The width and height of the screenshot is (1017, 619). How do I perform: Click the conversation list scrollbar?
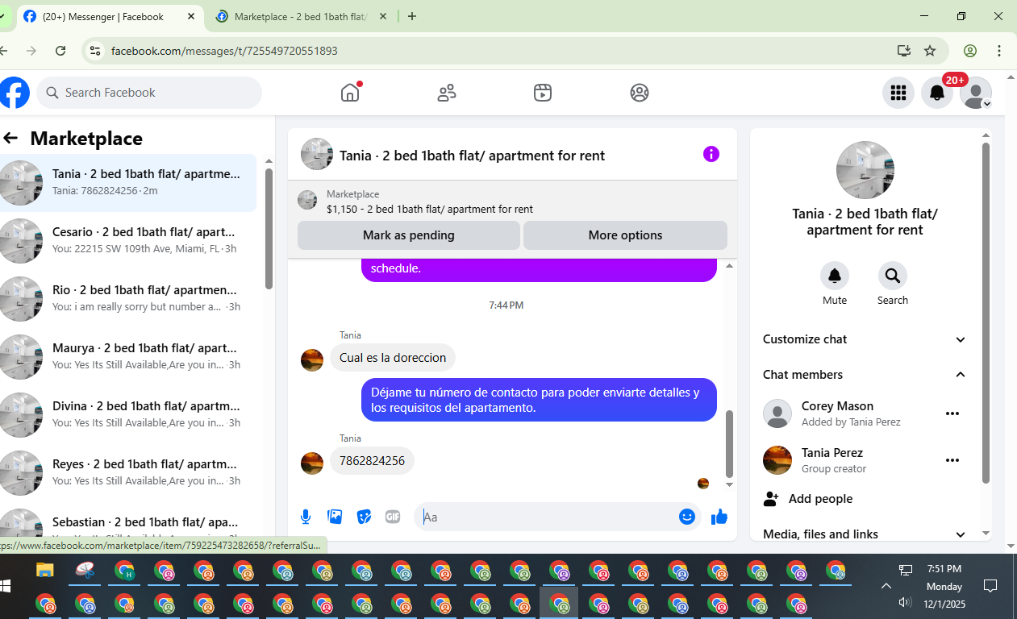pos(269,229)
